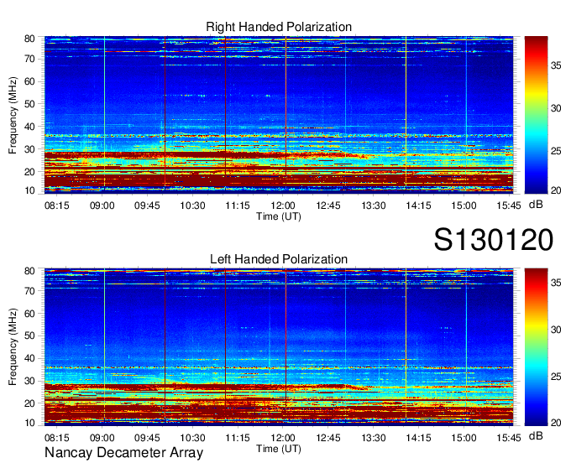Click "20" dB label on Left Handed colorbar
The width and height of the screenshot is (571, 463).
click(556, 423)
